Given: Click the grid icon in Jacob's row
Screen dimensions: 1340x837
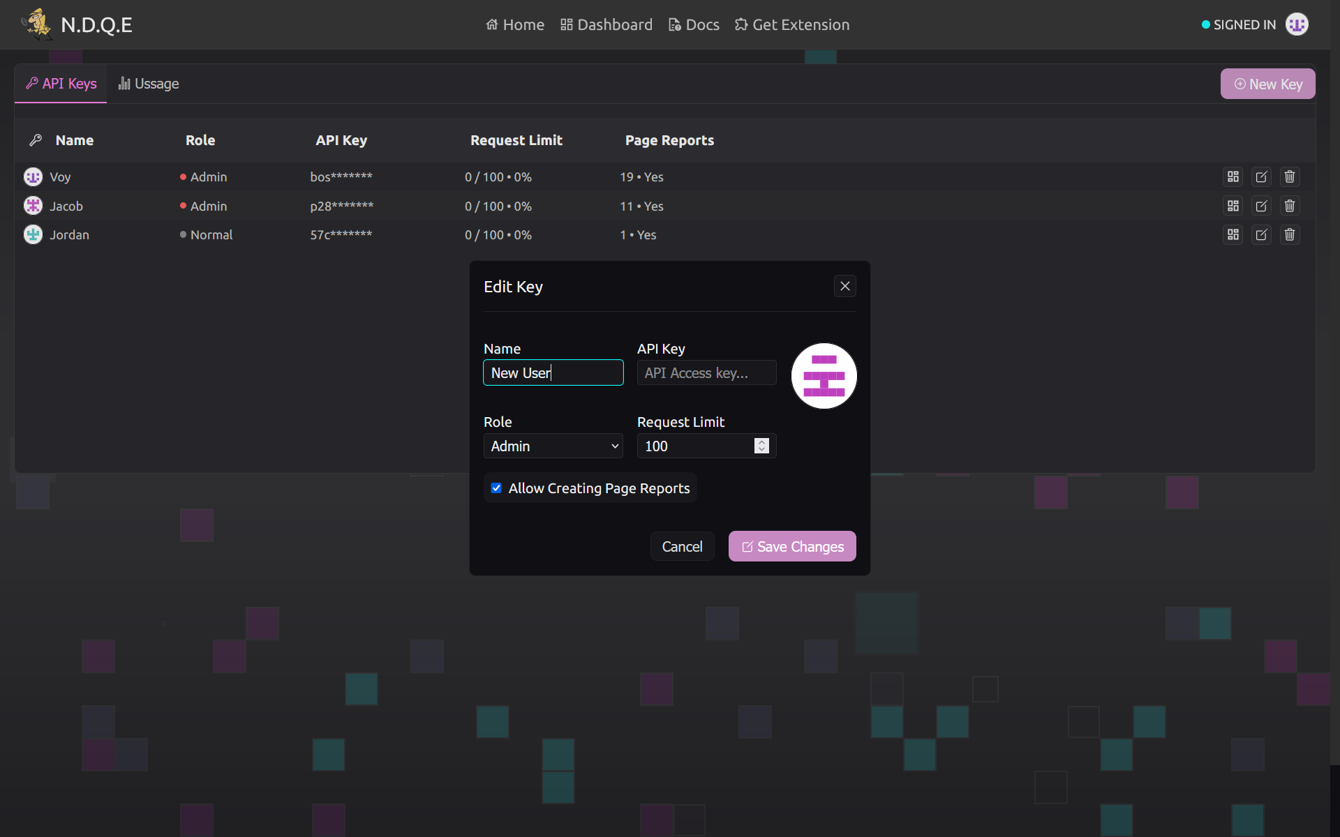Looking at the screenshot, I should point(1233,206).
